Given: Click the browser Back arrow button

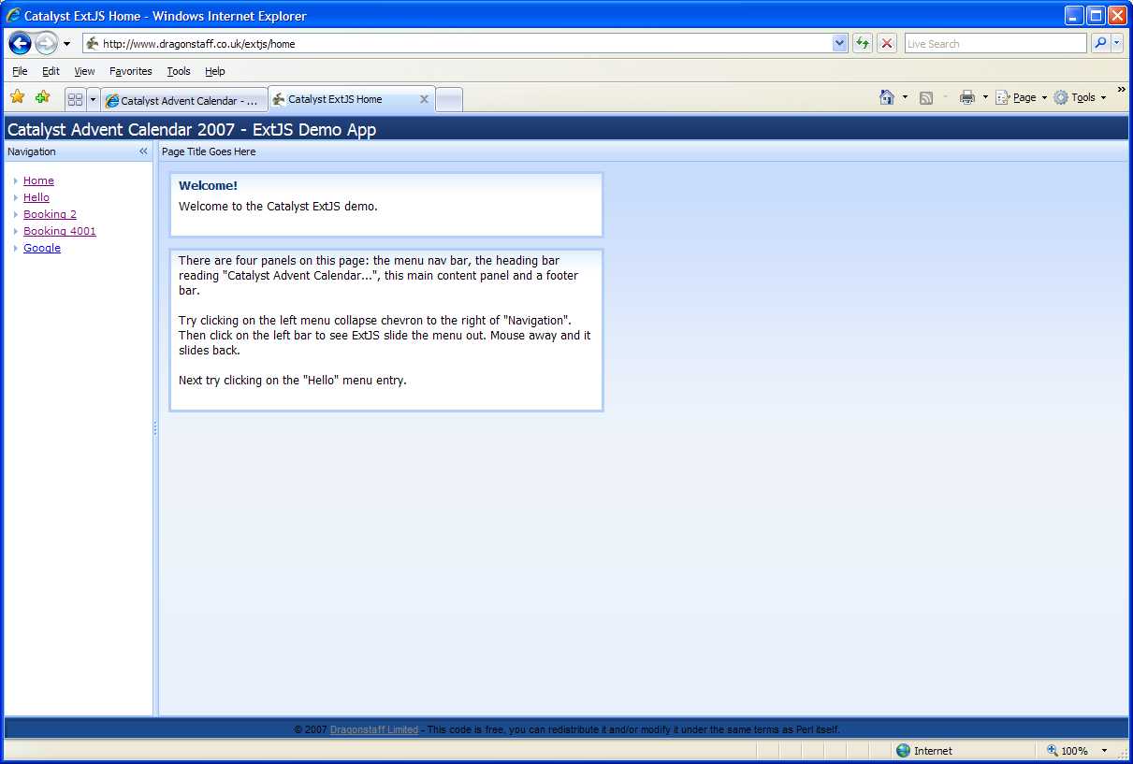Looking at the screenshot, I should pos(20,43).
